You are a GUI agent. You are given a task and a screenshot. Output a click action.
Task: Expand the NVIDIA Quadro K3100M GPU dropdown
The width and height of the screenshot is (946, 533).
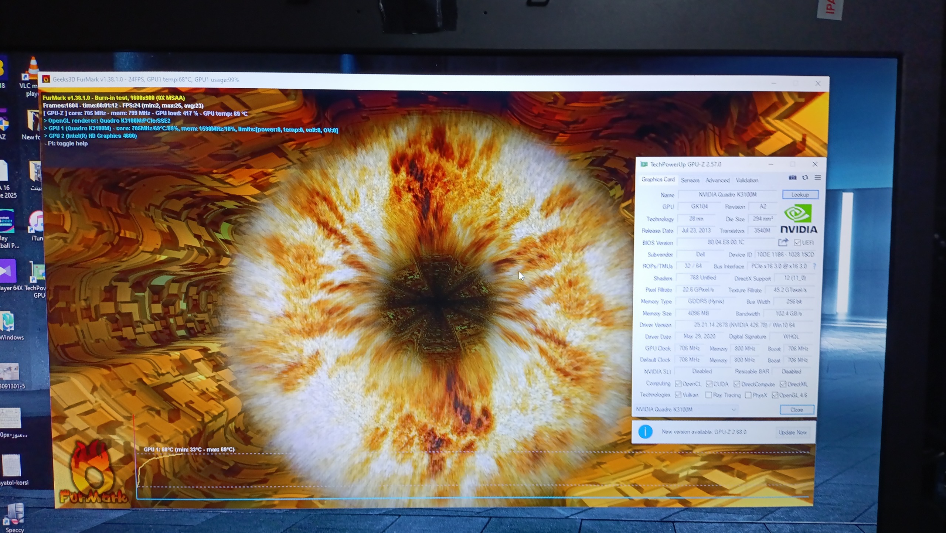734,409
